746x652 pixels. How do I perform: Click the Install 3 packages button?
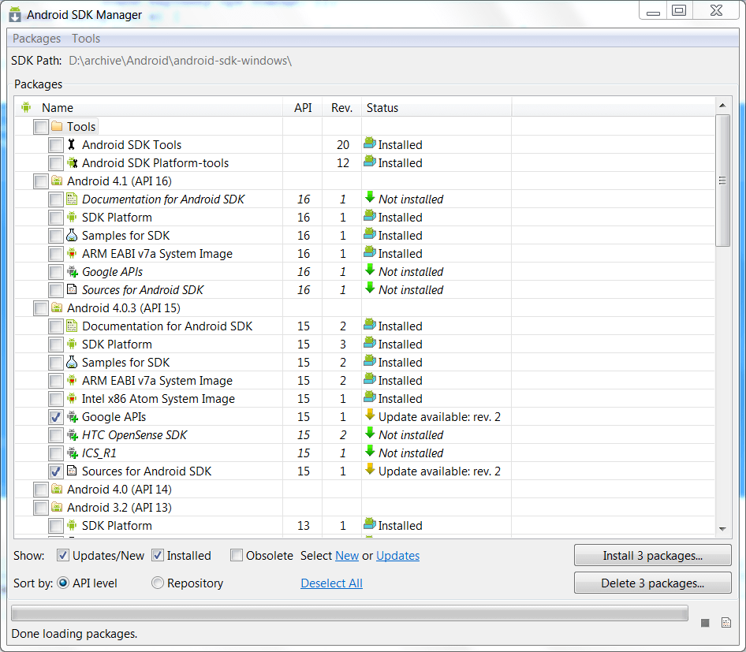652,556
